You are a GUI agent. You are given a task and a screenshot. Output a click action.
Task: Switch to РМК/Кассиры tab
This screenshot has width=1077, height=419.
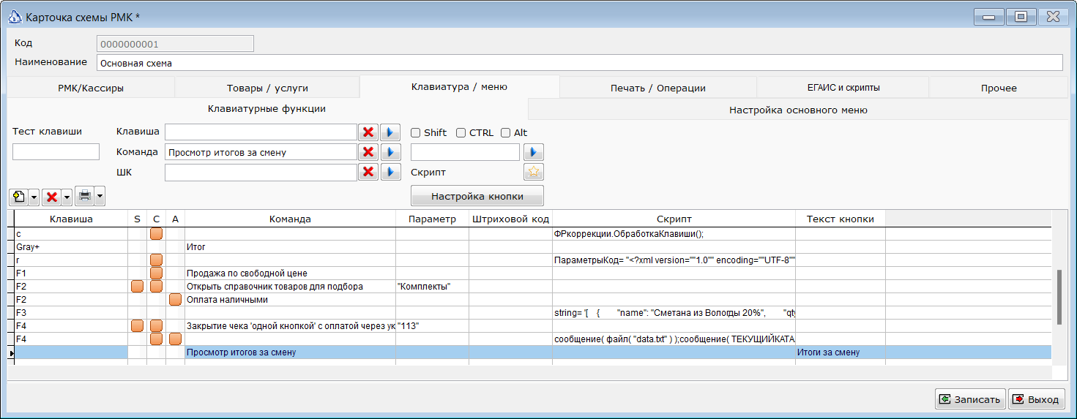pos(91,88)
